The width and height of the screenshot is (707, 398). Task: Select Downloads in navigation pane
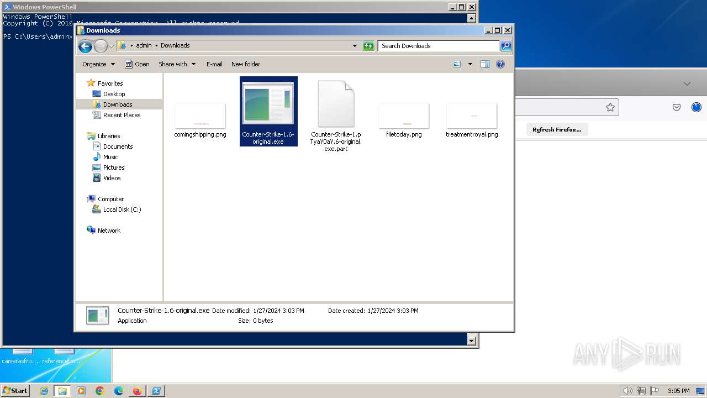pos(112,104)
